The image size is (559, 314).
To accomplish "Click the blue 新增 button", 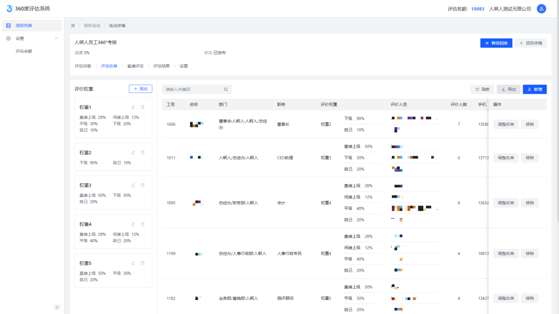I will click(534, 89).
